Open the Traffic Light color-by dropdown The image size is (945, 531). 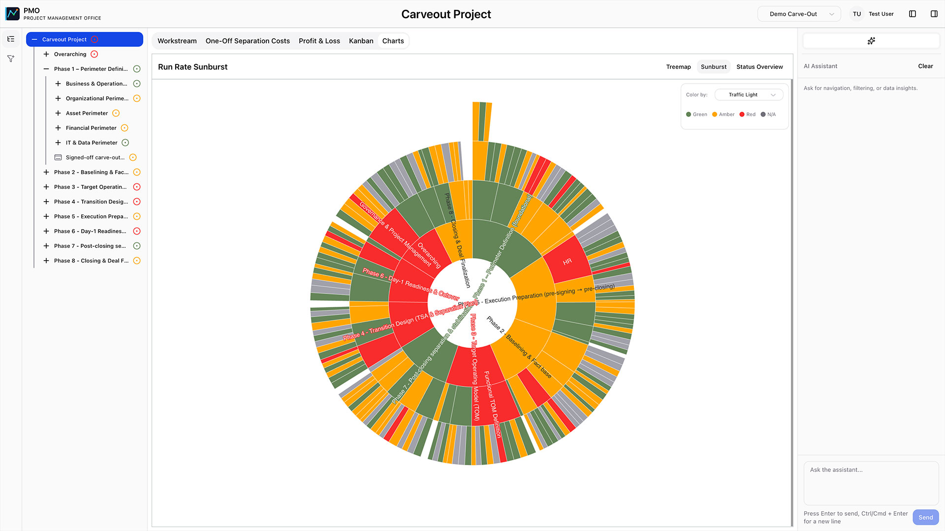(749, 94)
